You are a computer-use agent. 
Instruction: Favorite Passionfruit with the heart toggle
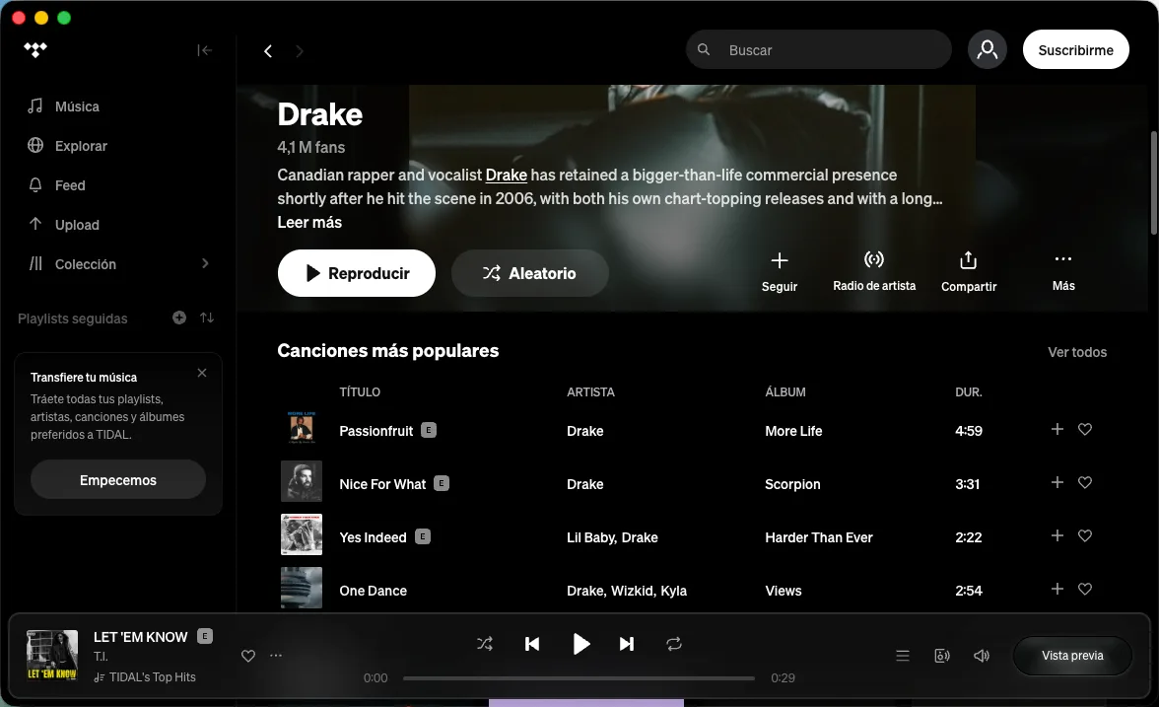1085,429
